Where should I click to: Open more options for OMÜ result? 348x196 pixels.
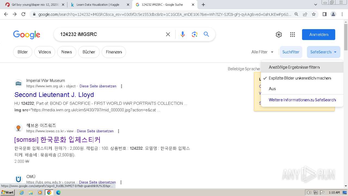click(121, 182)
